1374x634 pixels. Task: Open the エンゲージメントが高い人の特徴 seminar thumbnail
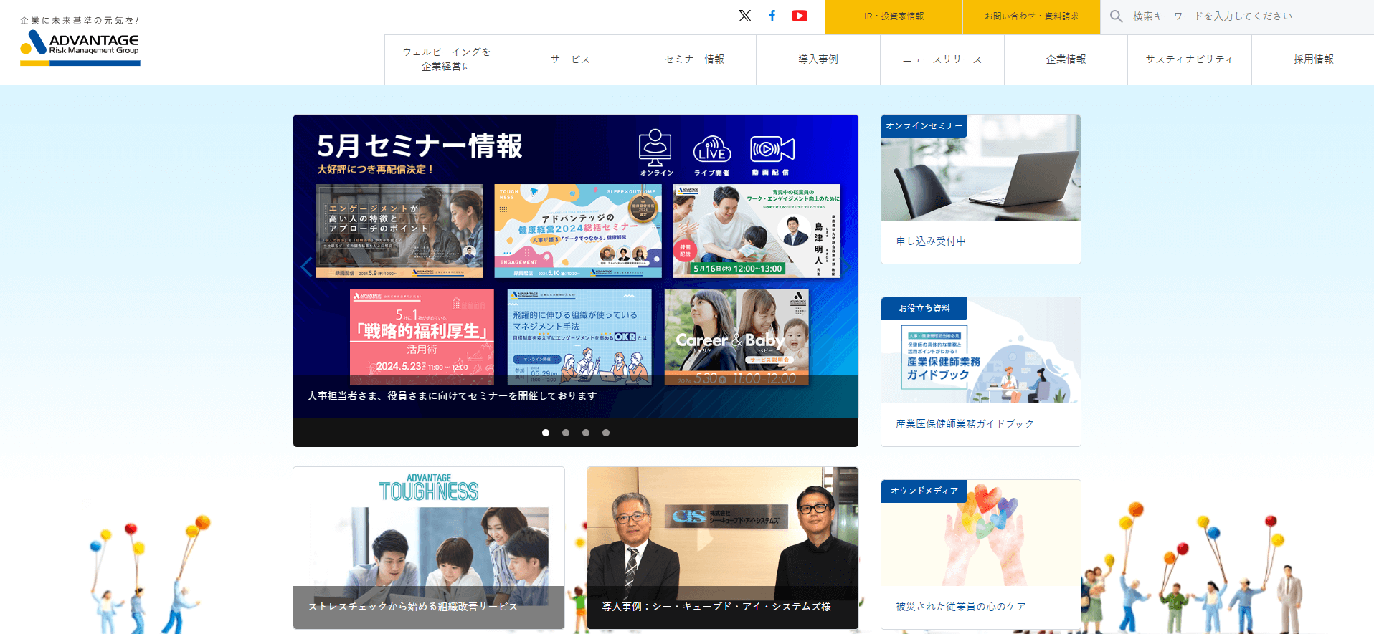tap(399, 231)
